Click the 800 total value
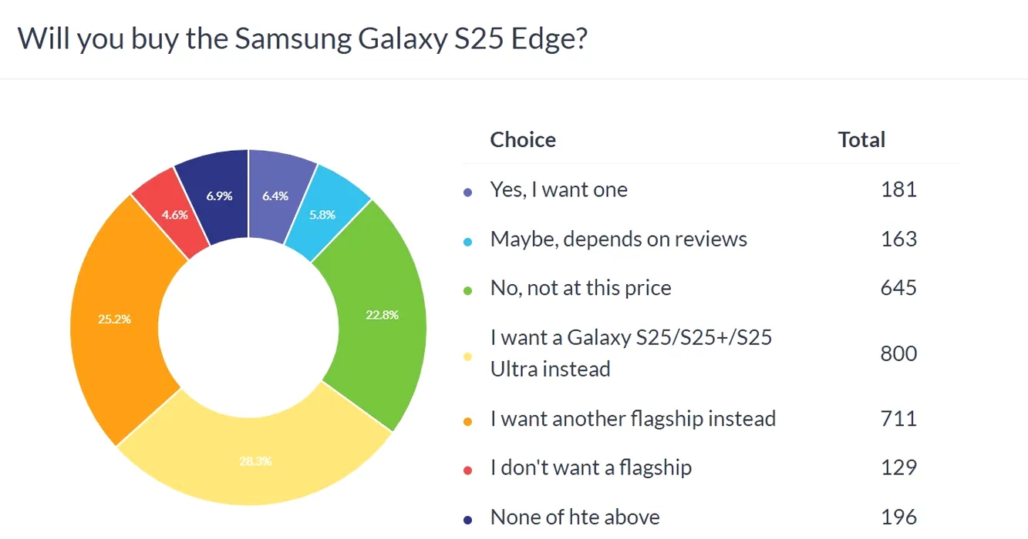Viewport: 1028px width, 539px height. point(898,353)
